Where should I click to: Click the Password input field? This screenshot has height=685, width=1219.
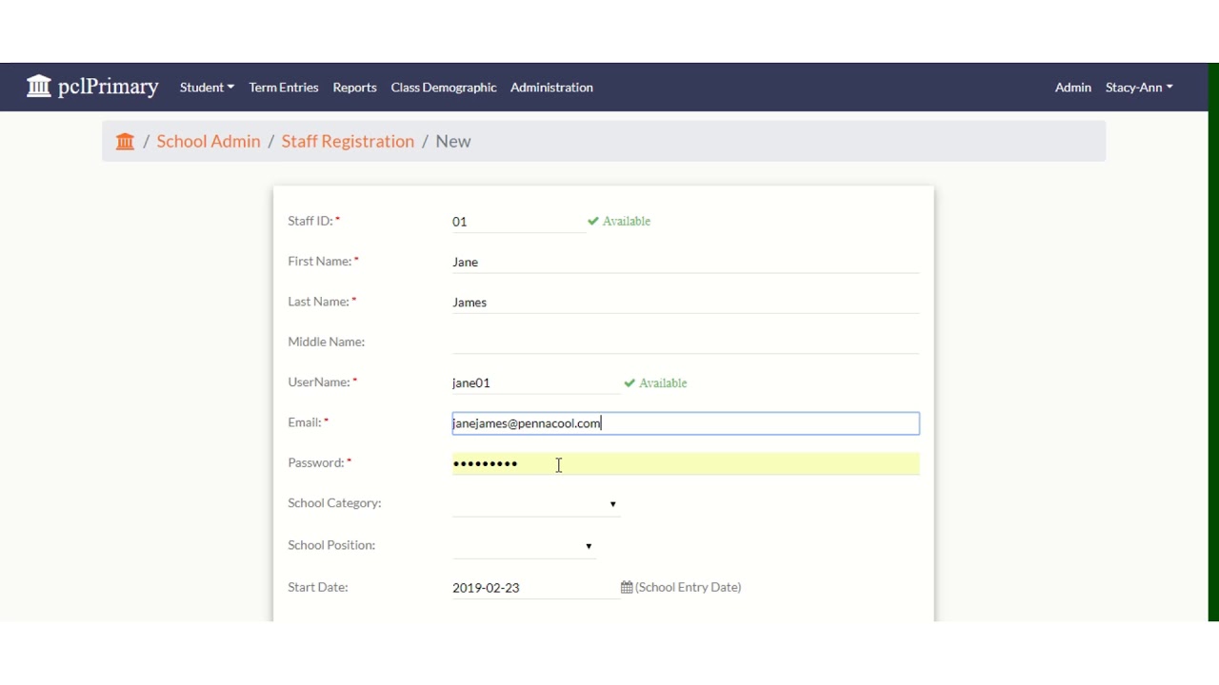686,464
